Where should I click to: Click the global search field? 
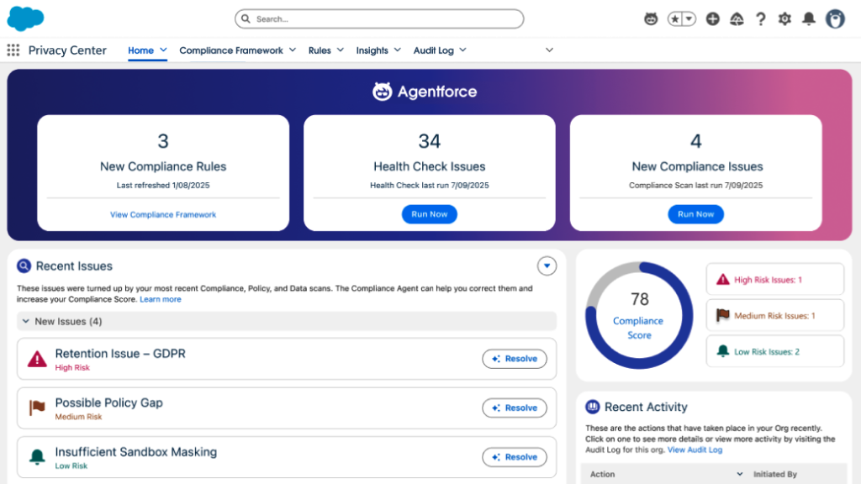click(379, 18)
